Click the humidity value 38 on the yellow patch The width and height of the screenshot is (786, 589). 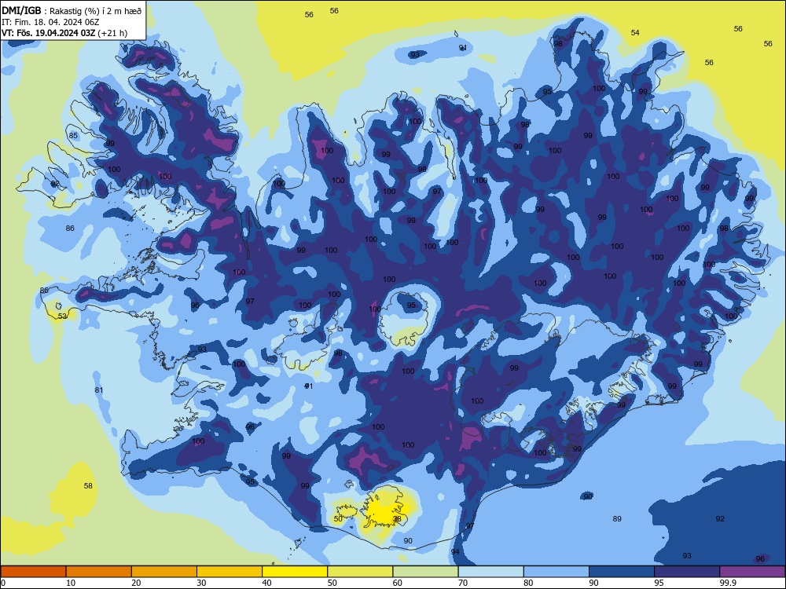[x=397, y=519]
